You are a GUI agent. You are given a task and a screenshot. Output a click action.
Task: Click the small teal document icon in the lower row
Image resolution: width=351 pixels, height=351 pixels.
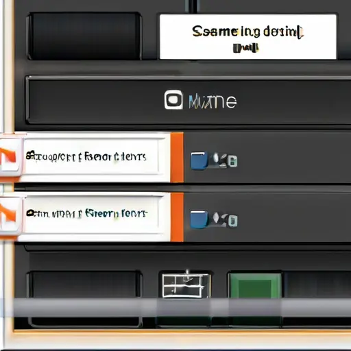232,221
